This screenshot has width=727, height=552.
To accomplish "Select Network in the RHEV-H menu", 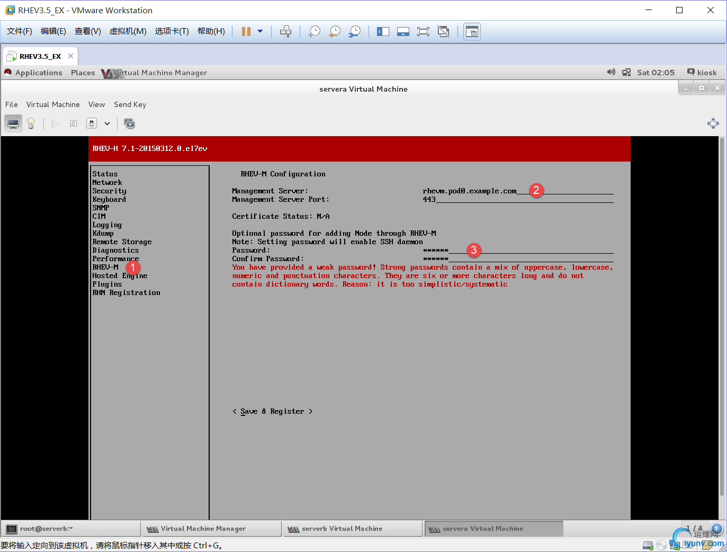I will [x=107, y=182].
